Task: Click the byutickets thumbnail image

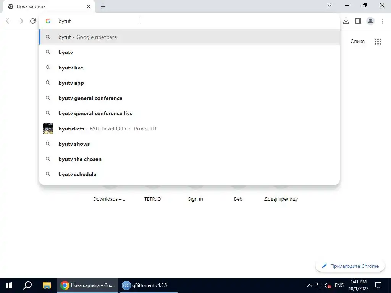Action: click(48, 129)
